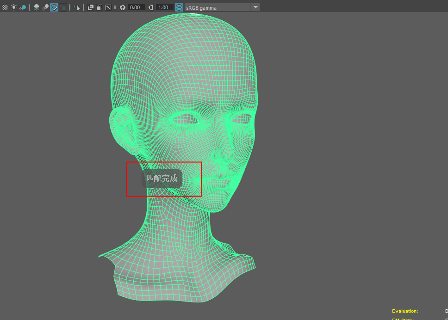Click the Exposure reset aperture icon
Viewport: 448px width, 320px height.
[x=123, y=7]
